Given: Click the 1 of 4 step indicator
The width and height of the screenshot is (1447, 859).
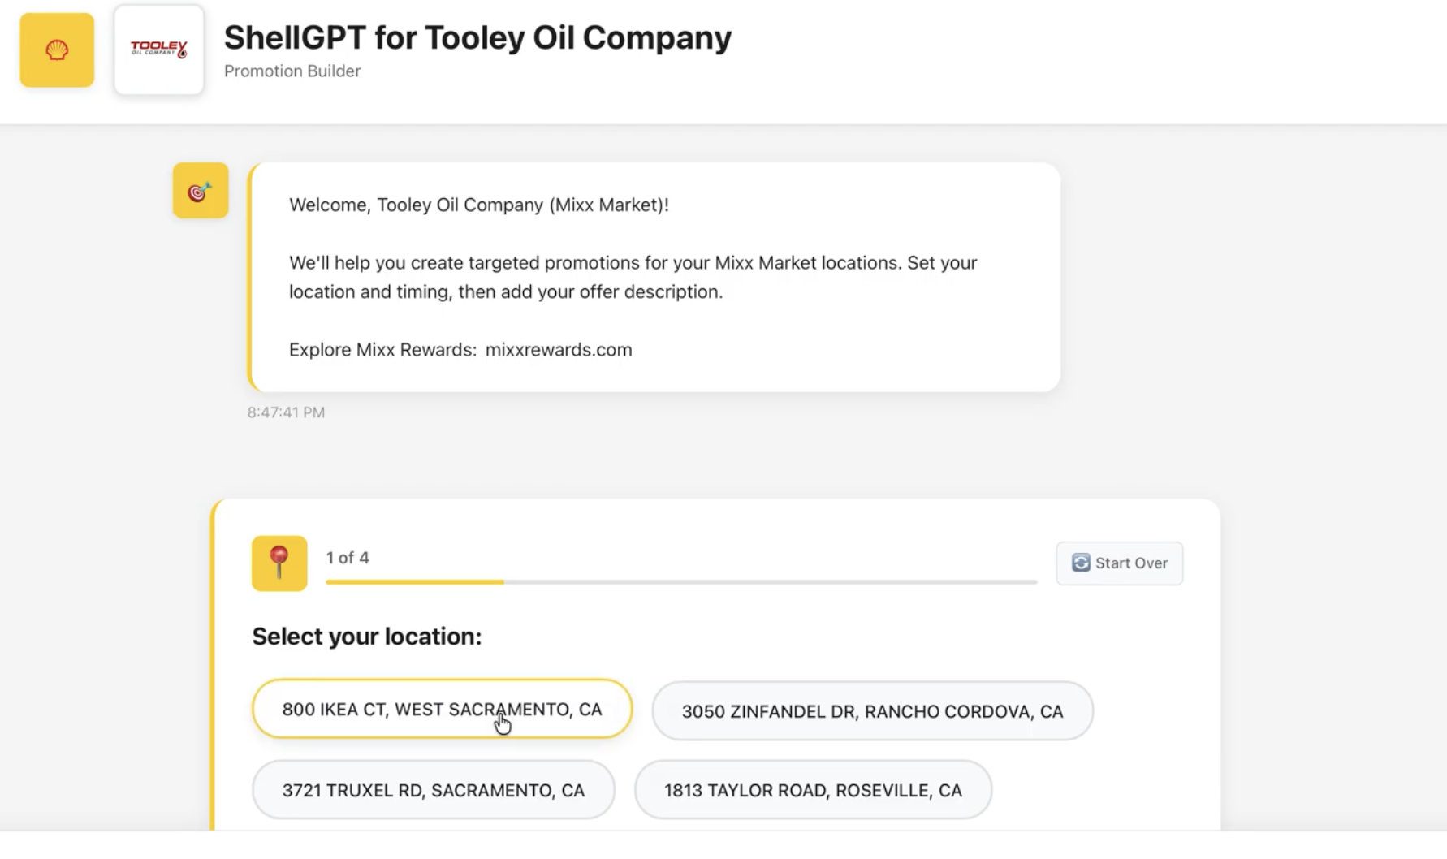Looking at the screenshot, I should 348,558.
